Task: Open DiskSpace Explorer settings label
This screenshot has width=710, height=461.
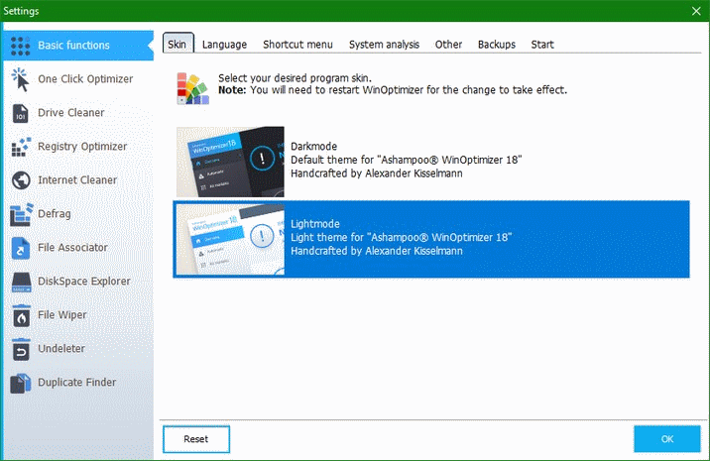Action: [84, 282]
